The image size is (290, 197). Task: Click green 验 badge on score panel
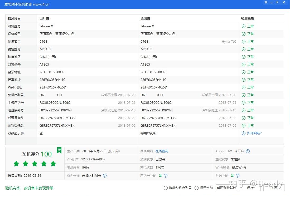pos(59,150)
